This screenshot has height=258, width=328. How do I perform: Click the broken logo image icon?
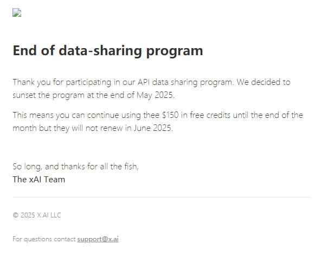(x=17, y=14)
